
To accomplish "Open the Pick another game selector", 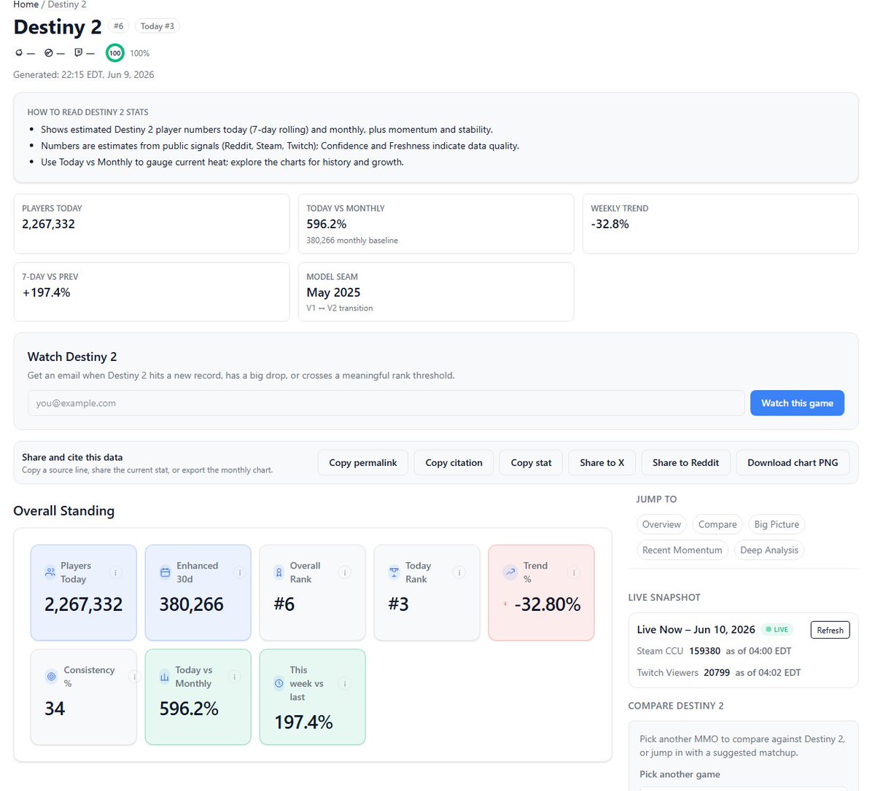I will click(x=743, y=788).
